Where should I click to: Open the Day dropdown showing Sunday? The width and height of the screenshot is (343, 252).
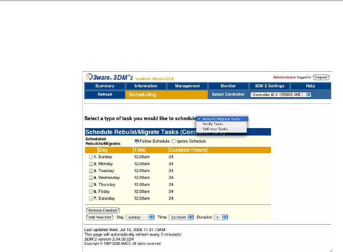tap(140, 217)
